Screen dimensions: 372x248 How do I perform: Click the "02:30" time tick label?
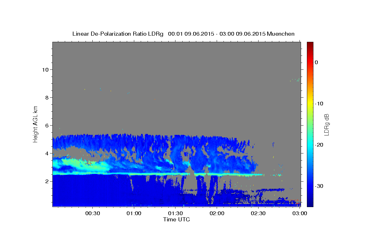coord(258,213)
